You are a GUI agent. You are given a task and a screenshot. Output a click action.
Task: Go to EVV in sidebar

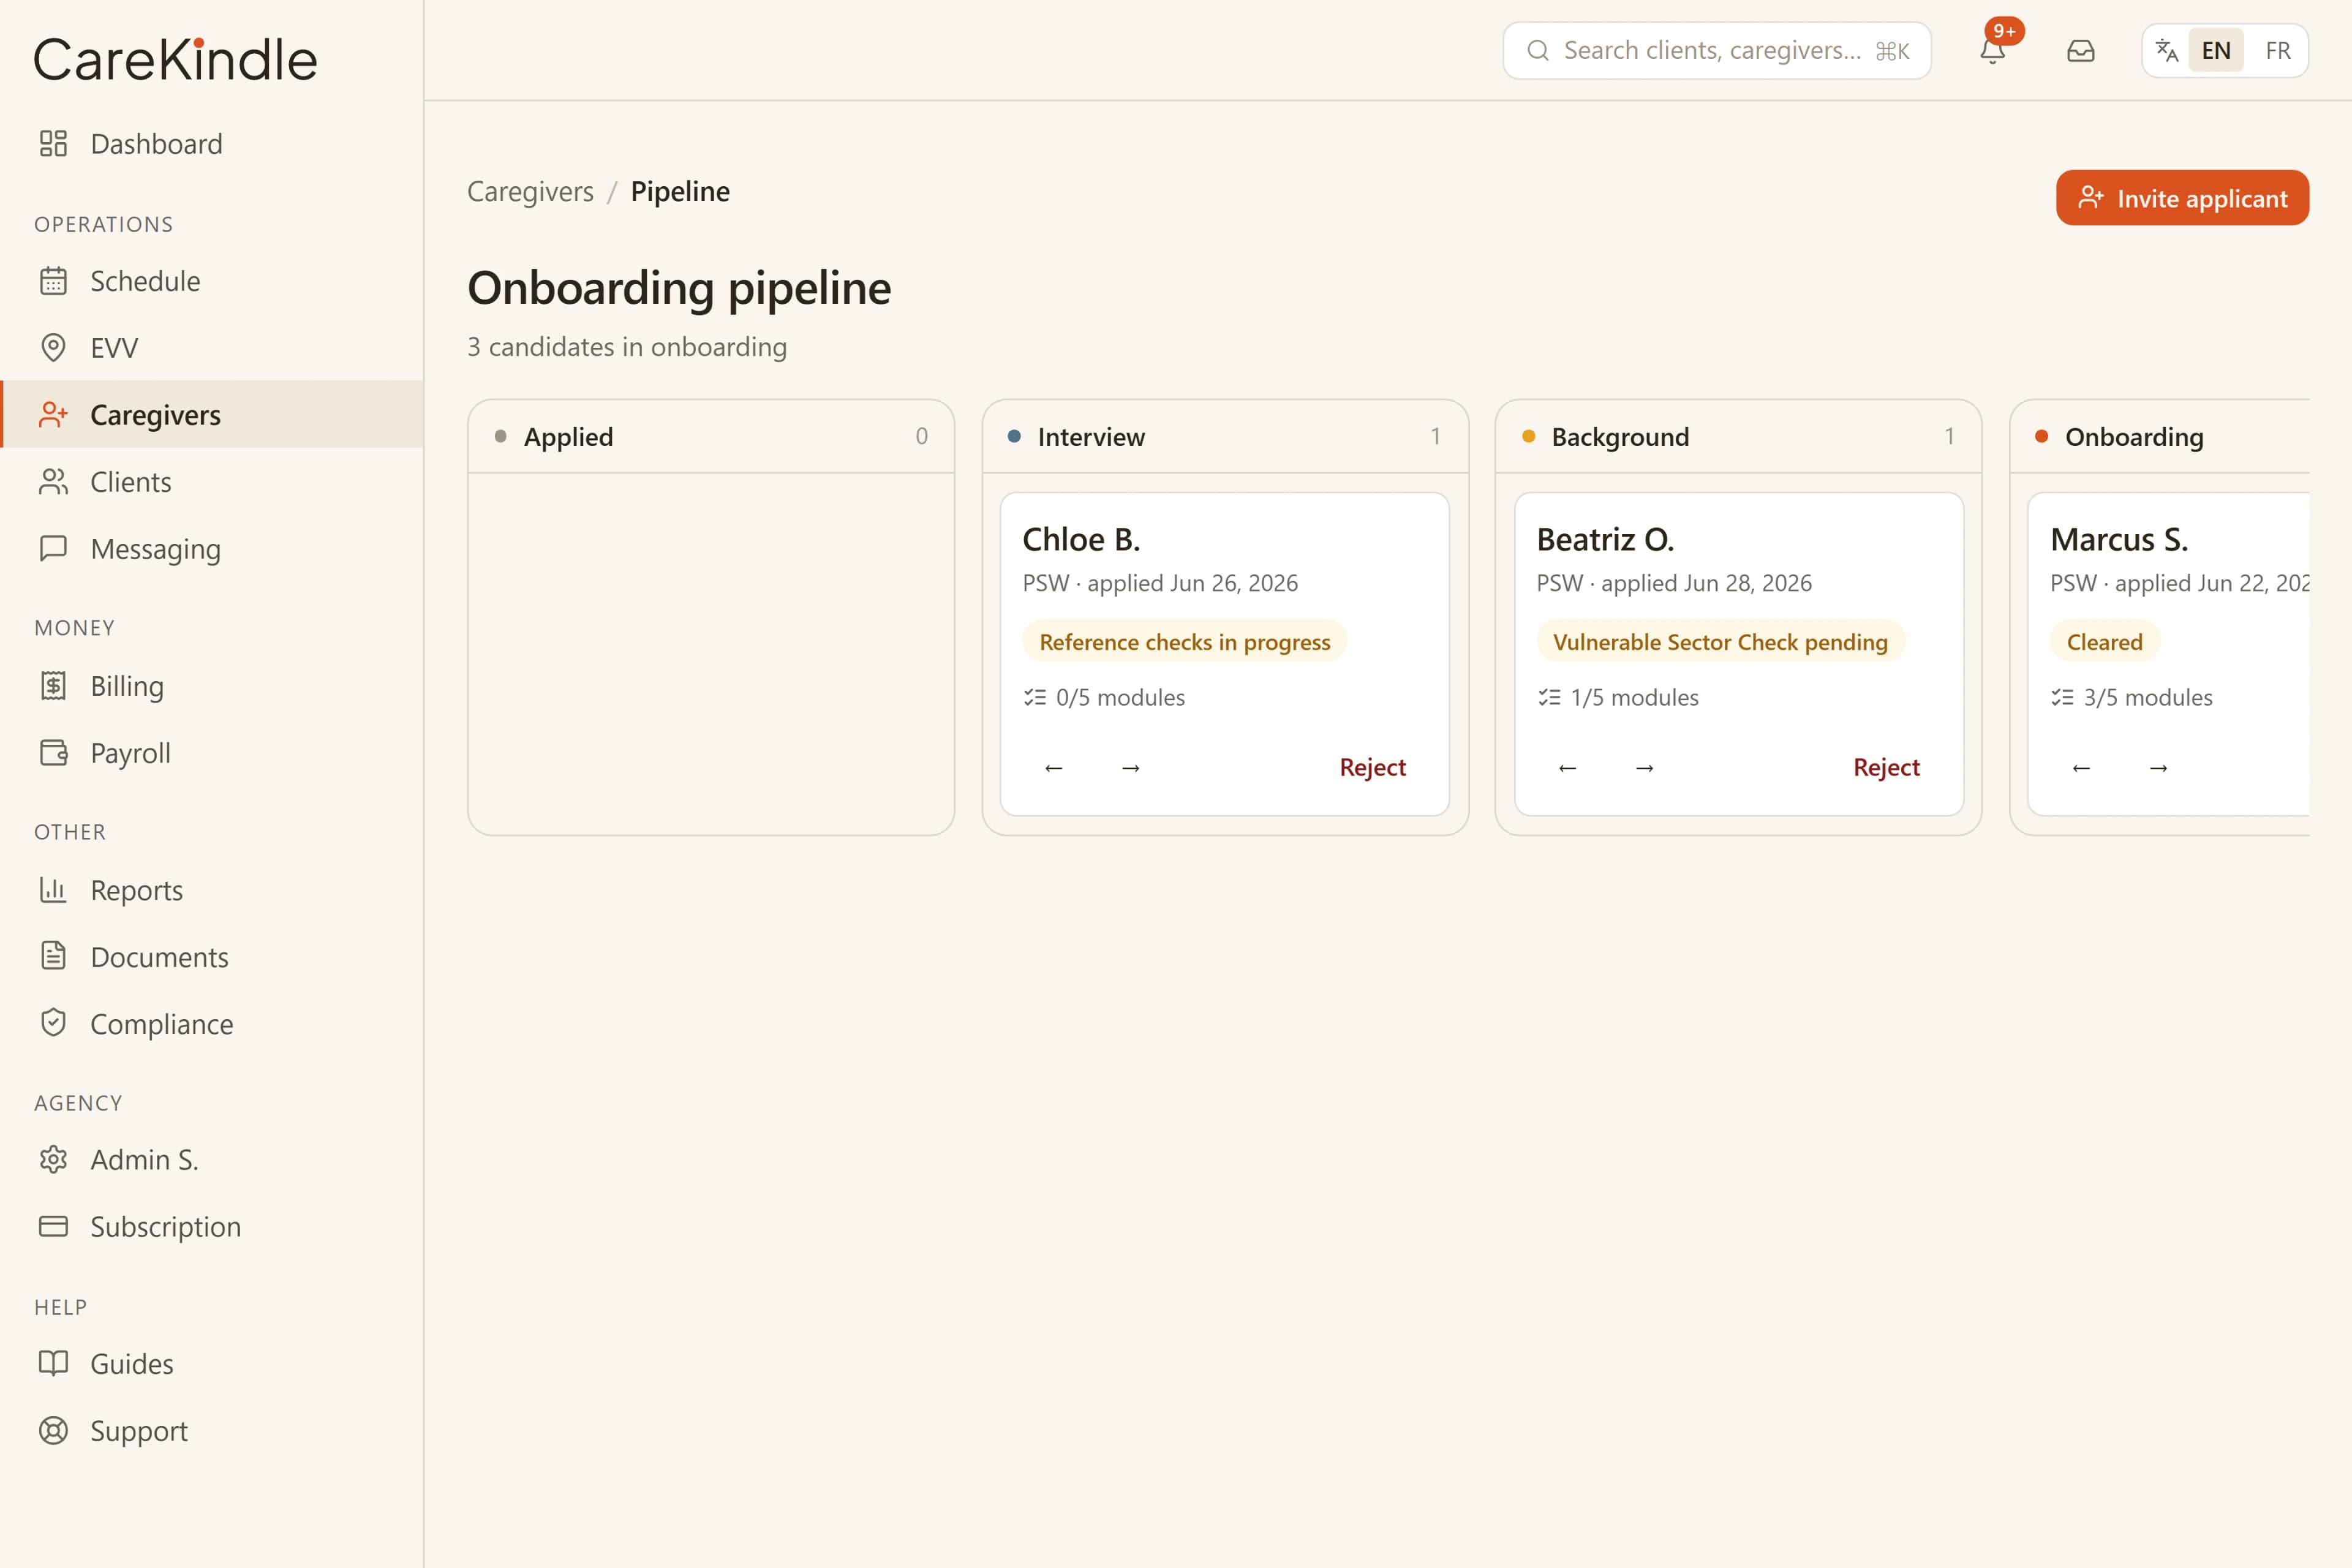tap(212, 348)
